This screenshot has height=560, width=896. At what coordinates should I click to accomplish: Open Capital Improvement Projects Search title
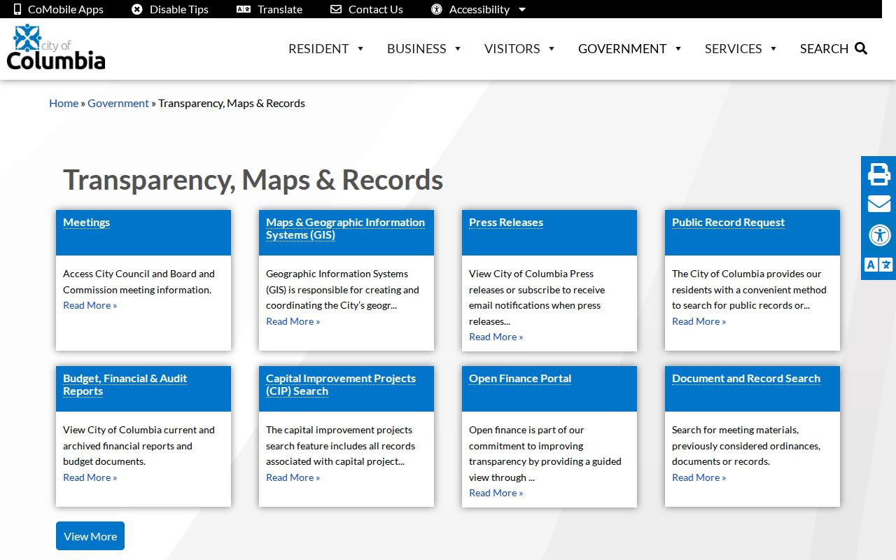click(x=341, y=385)
